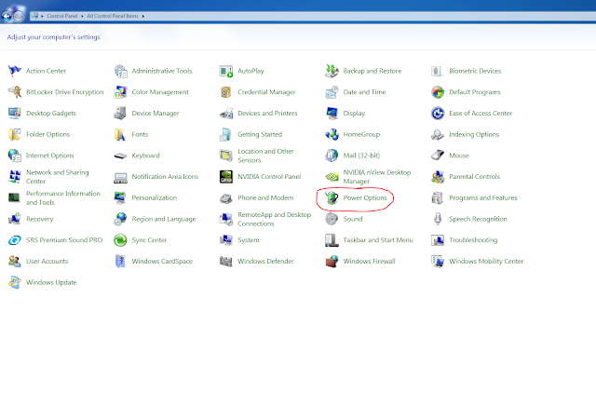
Task: Click the Programs and Features link
Action: pos(483,198)
